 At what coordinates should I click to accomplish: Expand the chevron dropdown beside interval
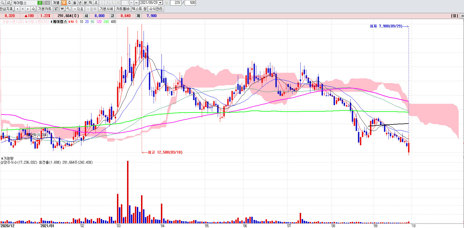[136, 3]
